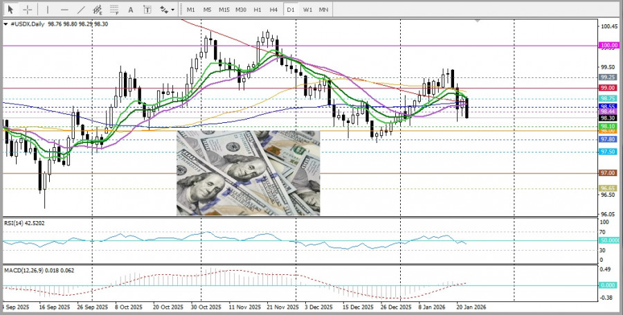The height and width of the screenshot is (315, 623).
Task: Click the teal 98.75 price label
Action: pos(608,98)
